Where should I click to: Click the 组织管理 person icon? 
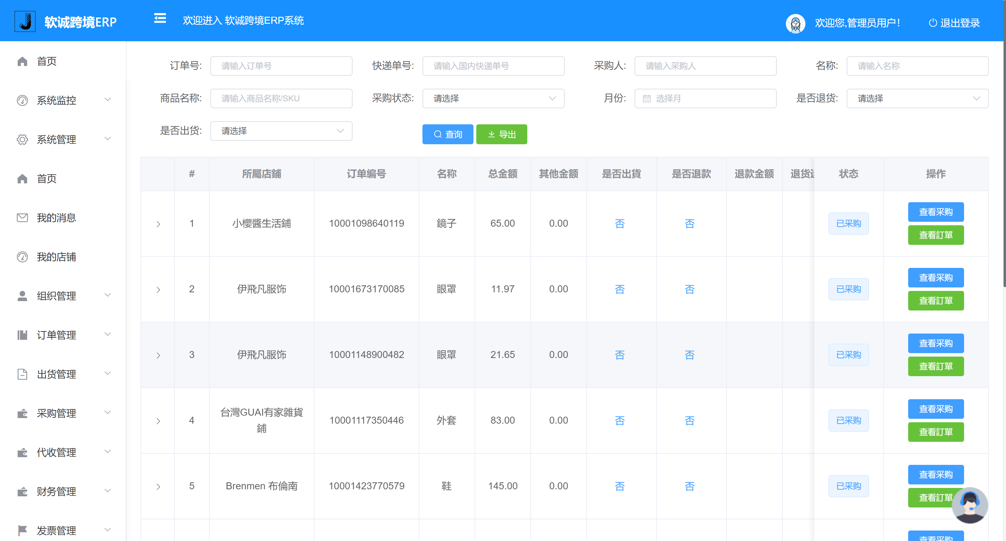(22, 295)
